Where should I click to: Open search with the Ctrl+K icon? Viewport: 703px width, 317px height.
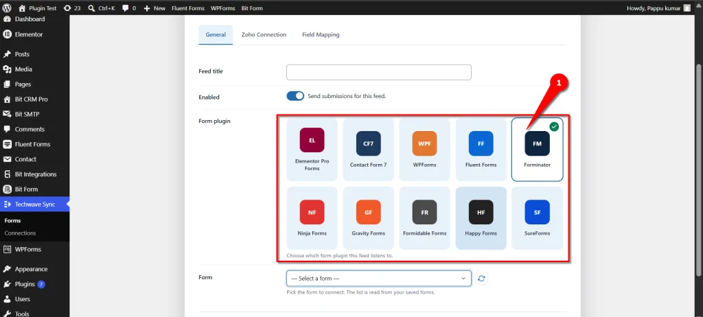pyautogui.click(x=102, y=8)
